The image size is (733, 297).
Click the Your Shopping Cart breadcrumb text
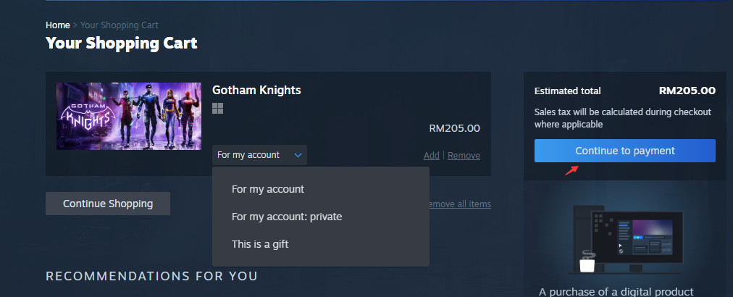tap(120, 25)
